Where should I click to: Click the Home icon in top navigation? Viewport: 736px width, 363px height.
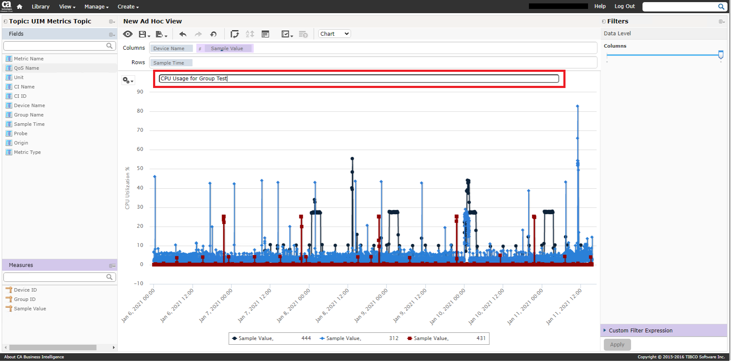(x=20, y=6)
